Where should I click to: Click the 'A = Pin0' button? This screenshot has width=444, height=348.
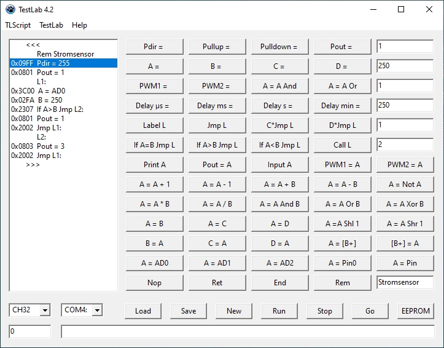(x=342, y=263)
